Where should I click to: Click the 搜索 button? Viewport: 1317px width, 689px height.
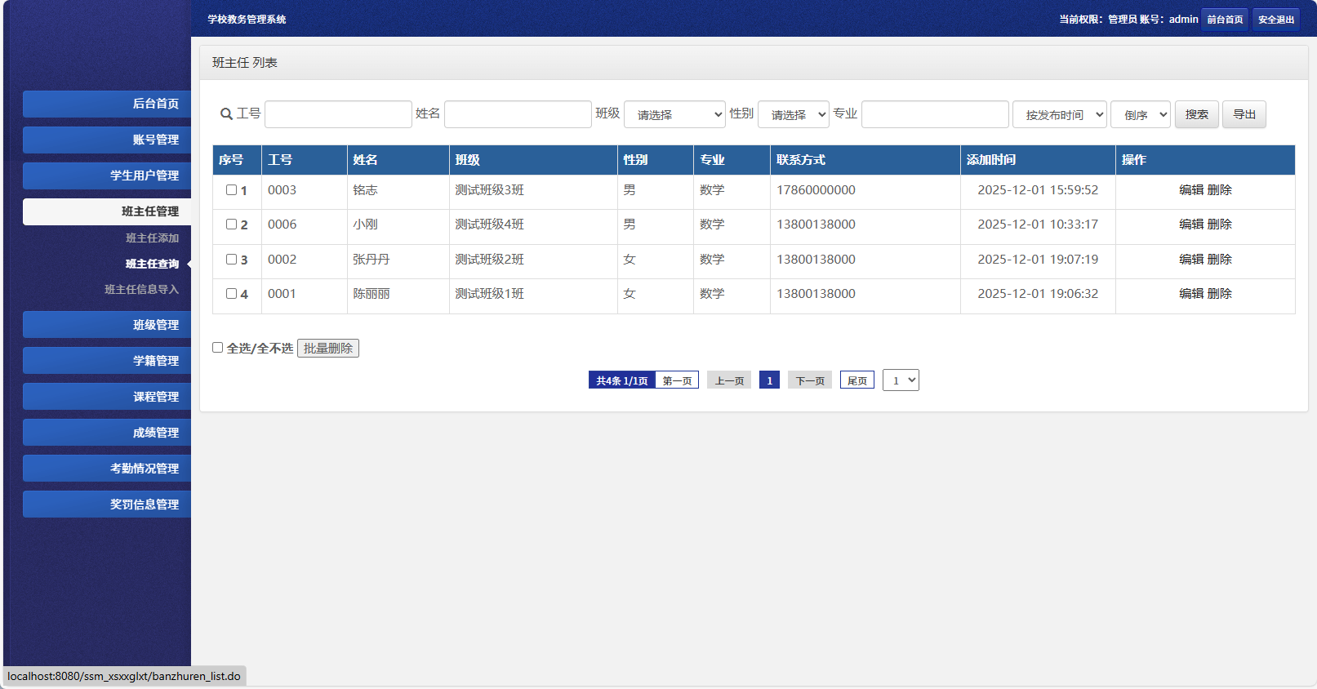click(x=1196, y=114)
